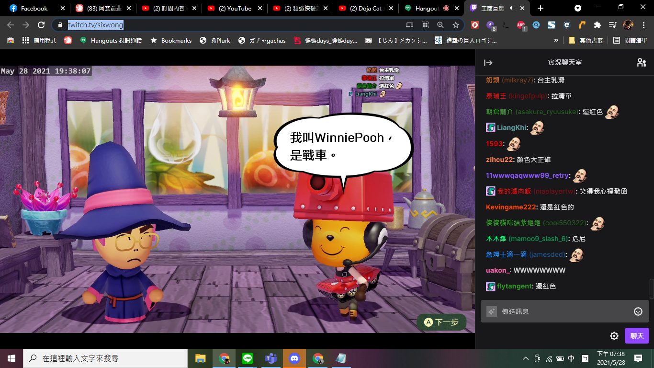Open the 抓Plurk bookmark
The height and width of the screenshot is (368, 654).
click(215, 41)
